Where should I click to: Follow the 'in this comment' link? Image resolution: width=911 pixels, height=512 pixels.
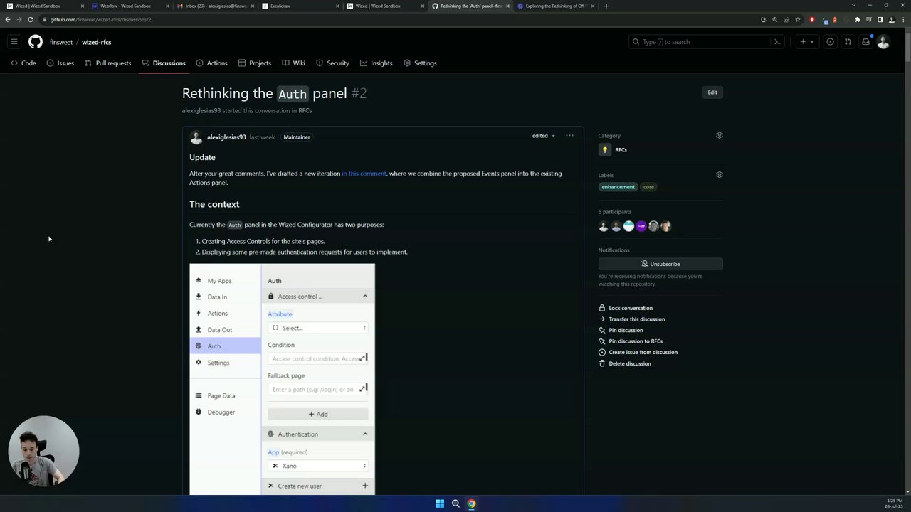point(364,174)
